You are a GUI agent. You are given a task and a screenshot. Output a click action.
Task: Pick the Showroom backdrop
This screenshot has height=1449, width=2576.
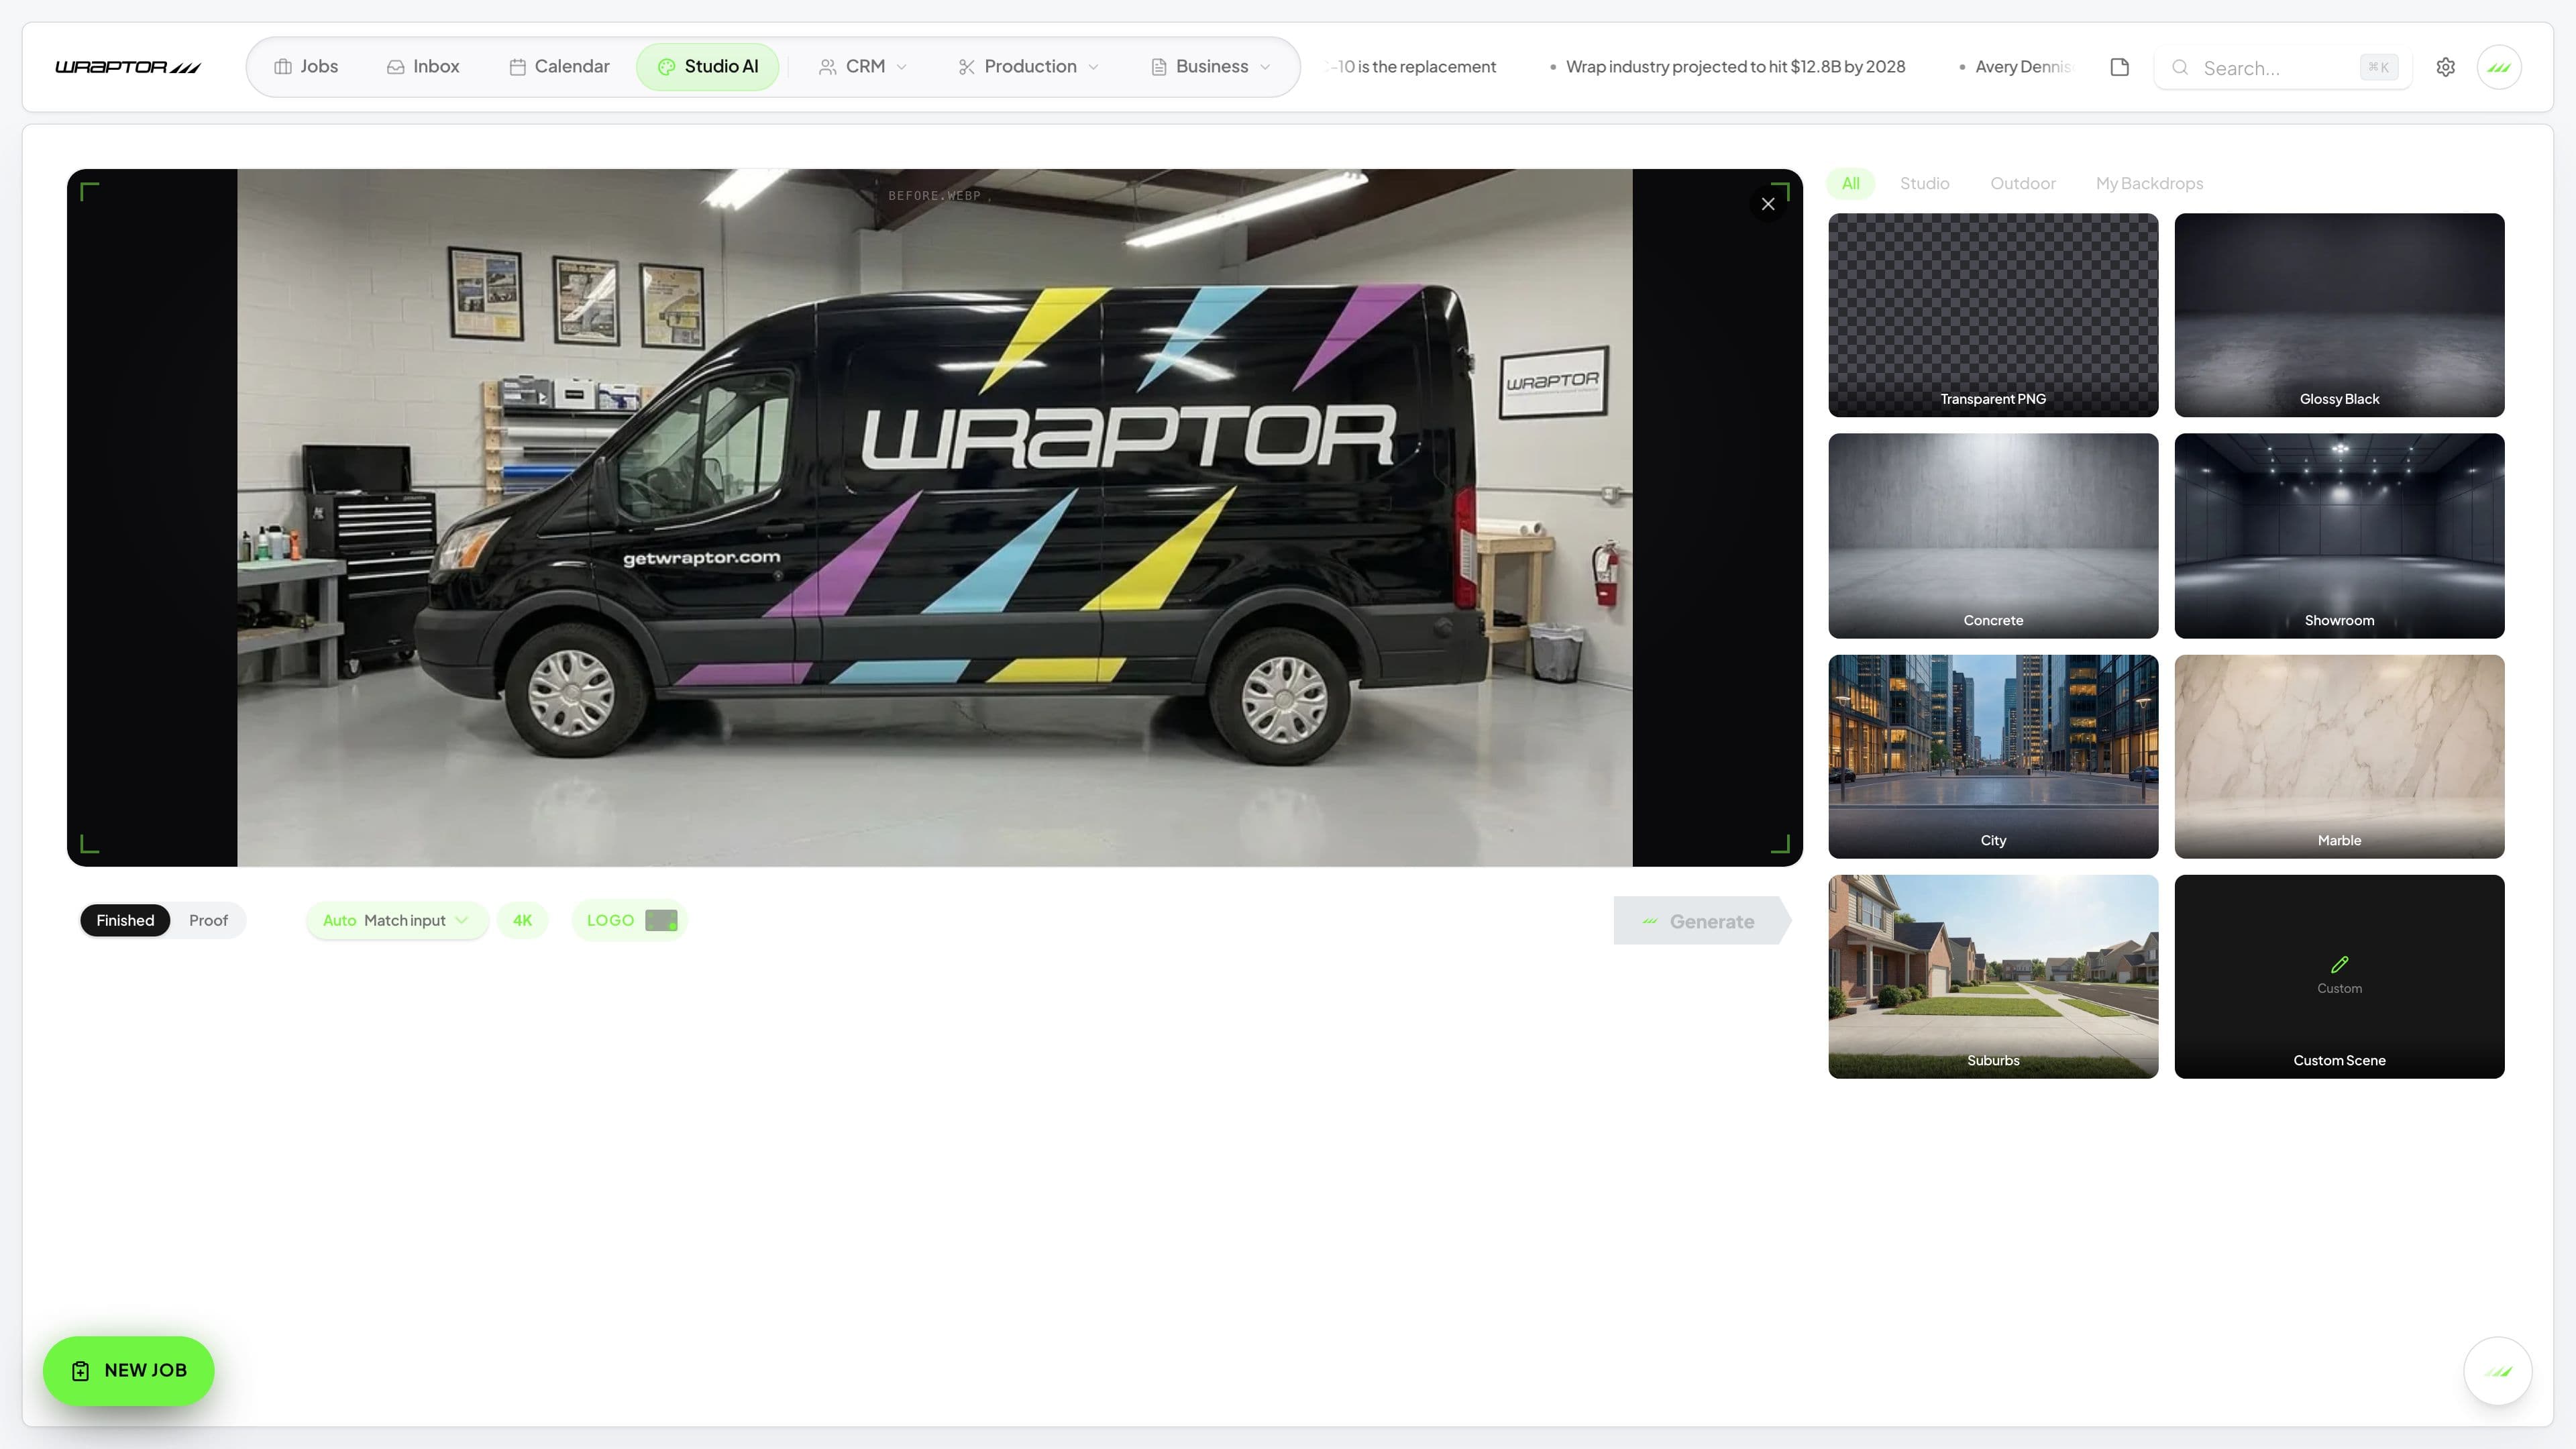click(x=2339, y=536)
